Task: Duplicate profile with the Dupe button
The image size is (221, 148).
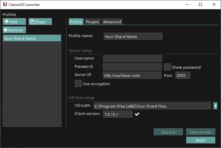Action: (x=40, y=22)
